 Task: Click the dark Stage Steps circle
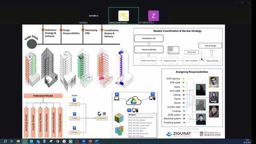32,44
